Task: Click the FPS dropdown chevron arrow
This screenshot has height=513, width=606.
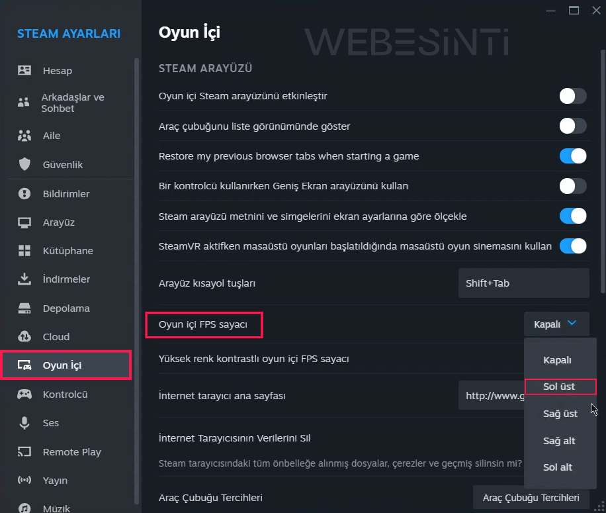Action: click(572, 323)
